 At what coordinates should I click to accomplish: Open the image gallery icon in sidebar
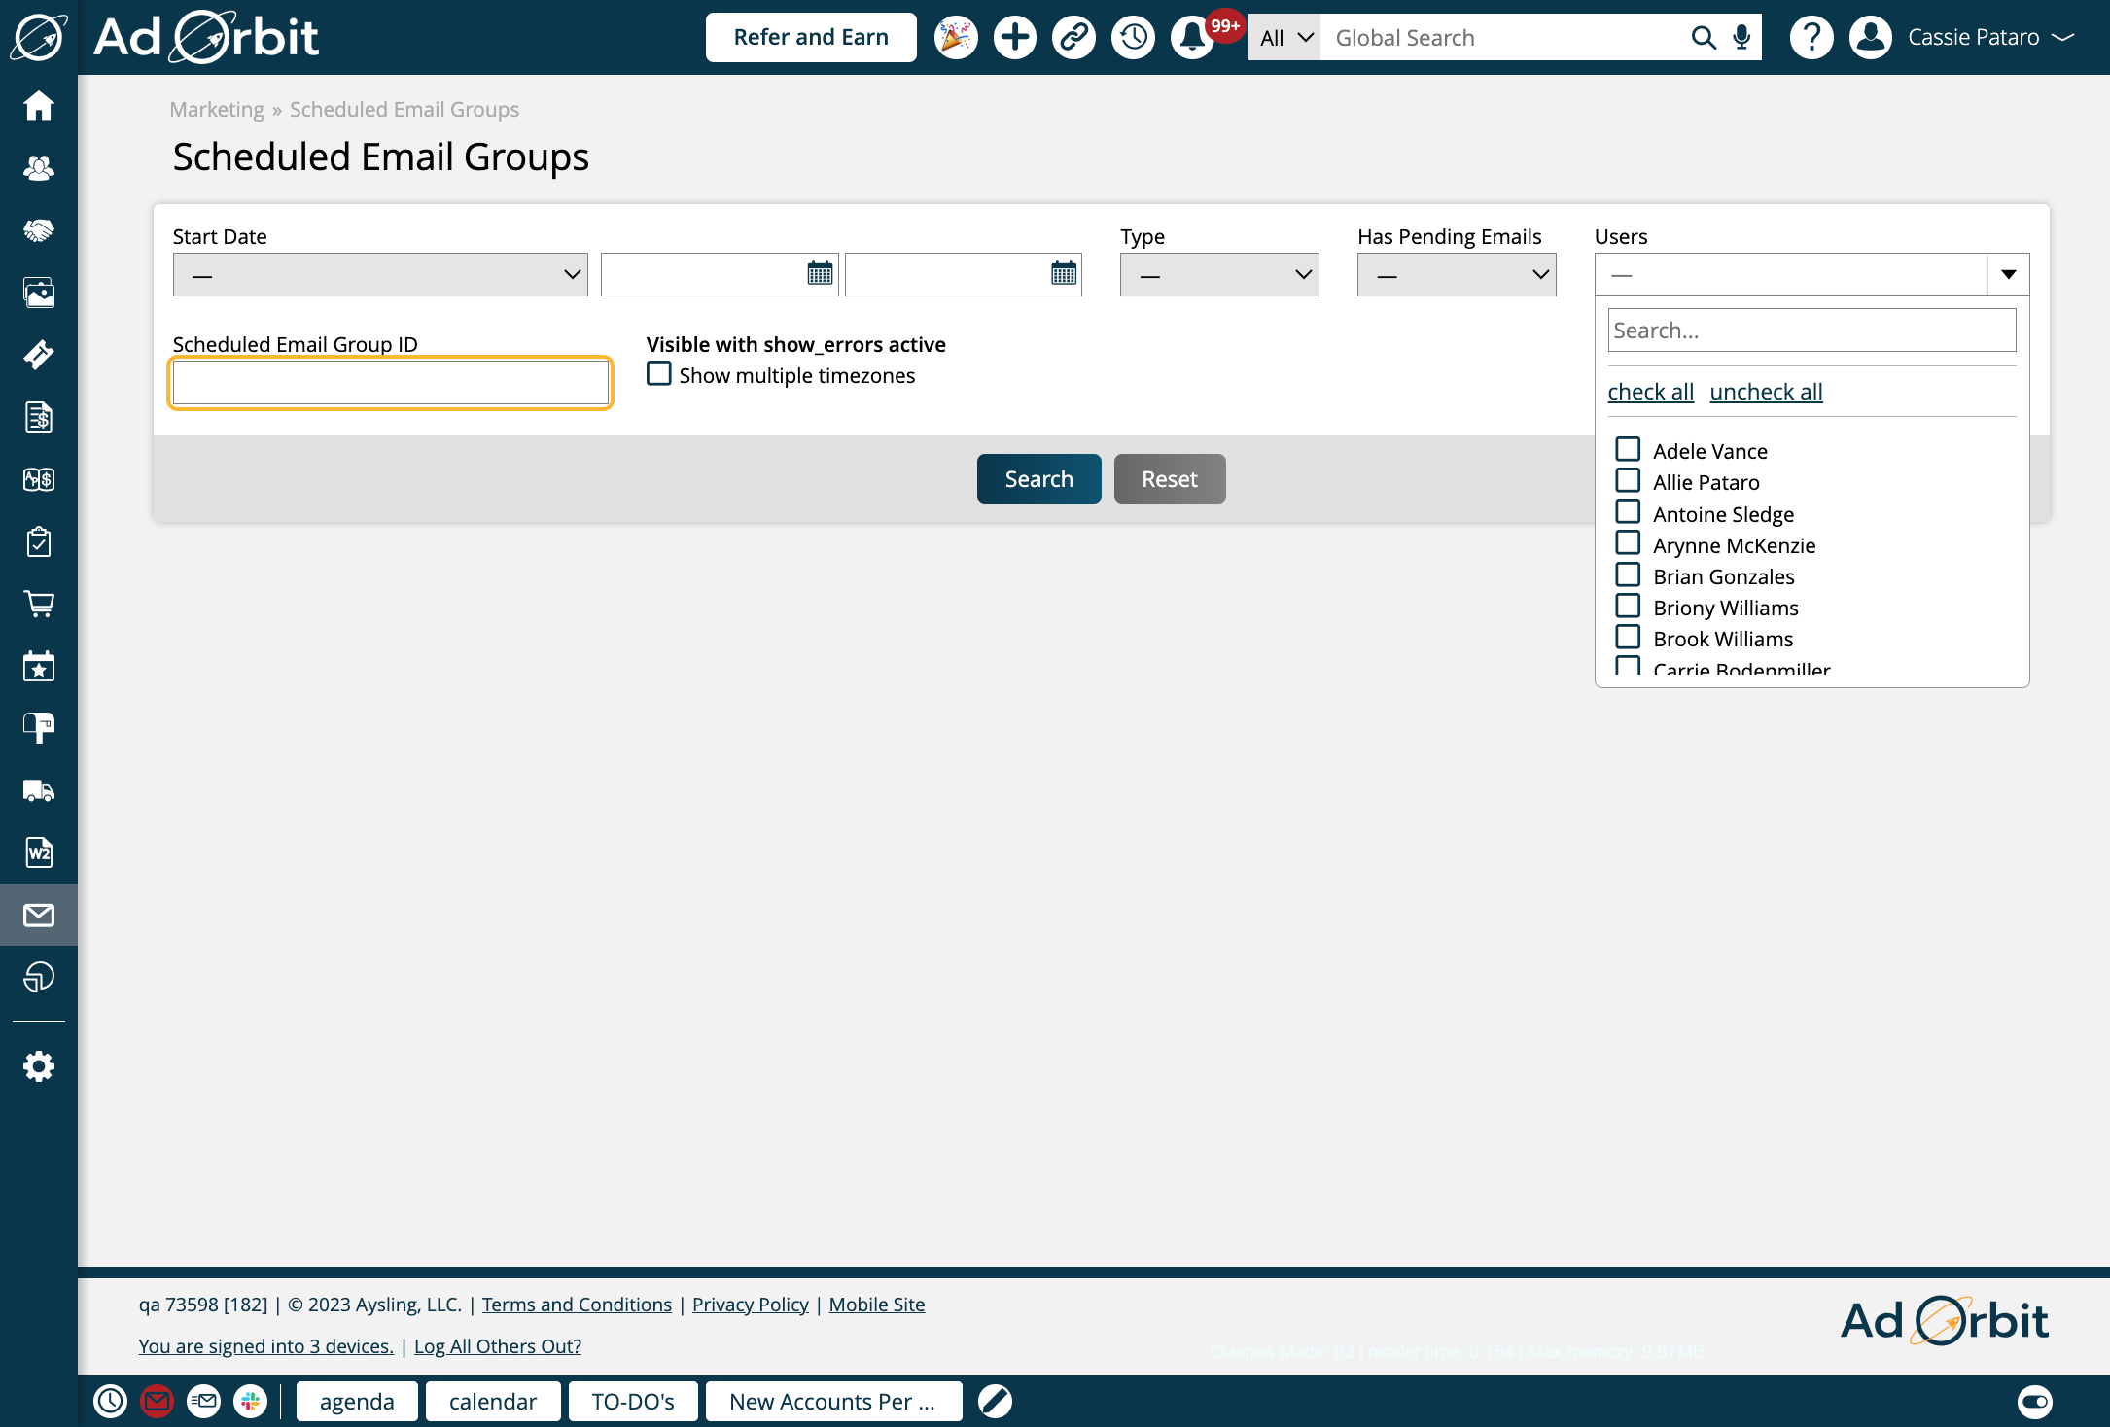pyautogui.click(x=39, y=293)
